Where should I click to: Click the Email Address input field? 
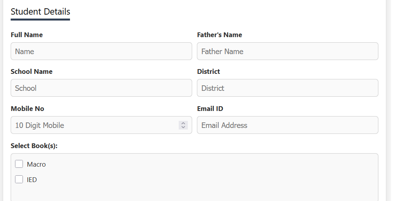tap(287, 125)
